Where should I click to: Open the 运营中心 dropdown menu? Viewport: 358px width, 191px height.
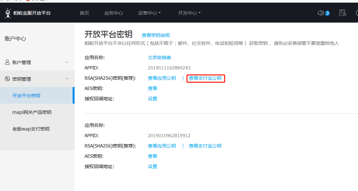(149, 13)
